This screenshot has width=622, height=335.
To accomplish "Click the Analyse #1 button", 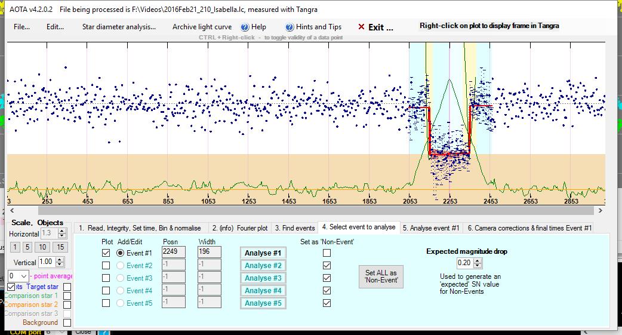I will click(x=263, y=253).
